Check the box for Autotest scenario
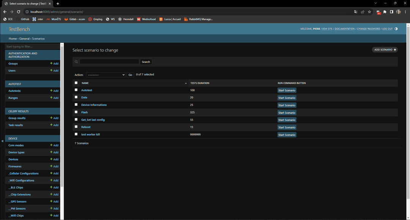The height and width of the screenshot is (220, 410). tap(76, 90)
